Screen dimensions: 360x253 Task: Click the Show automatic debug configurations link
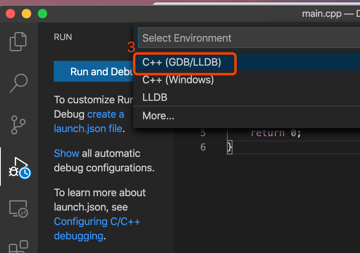(x=67, y=153)
